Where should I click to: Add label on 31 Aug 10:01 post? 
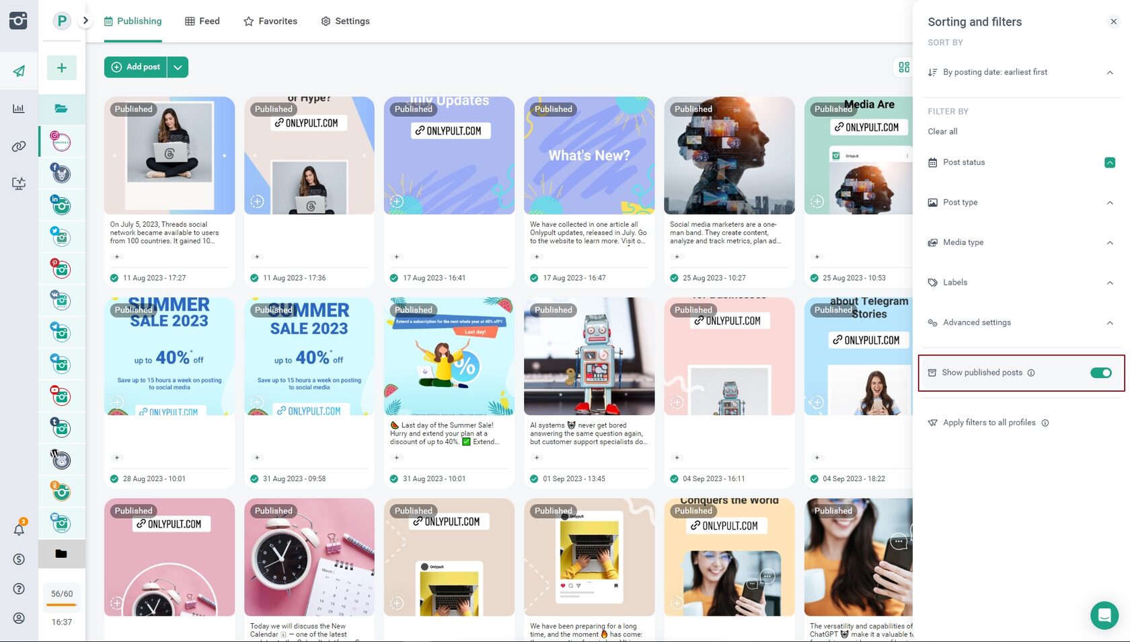coord(397,458)
